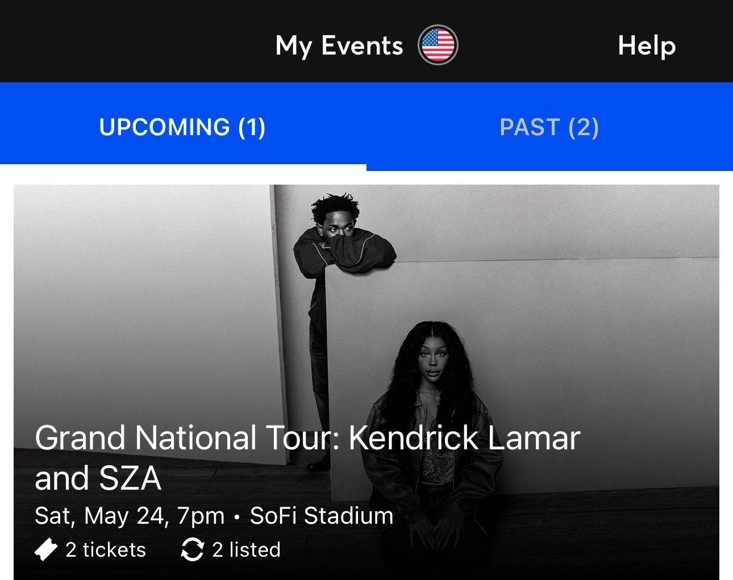Click the ticket icon beside "2 tickets"
The height and width of the screenshot is (580, 733).
pyautogui.click(x=46, y=550)
